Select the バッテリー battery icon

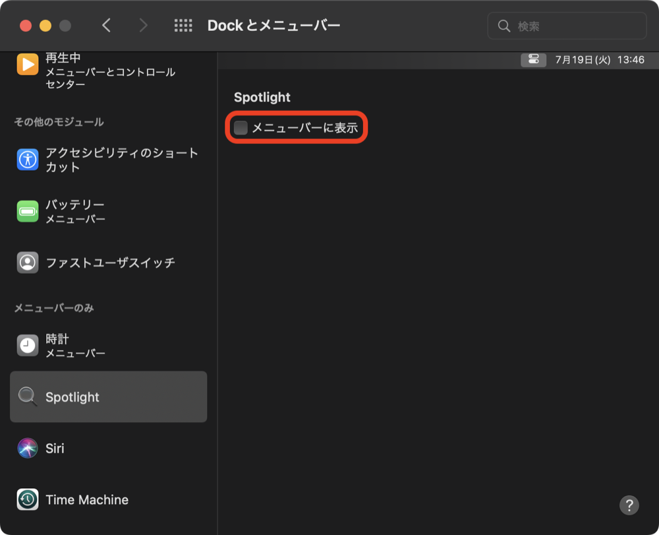(27, 211)
